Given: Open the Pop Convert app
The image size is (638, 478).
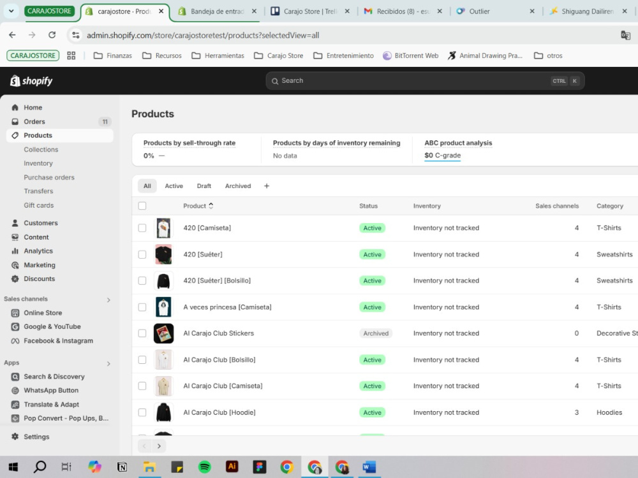Looking at the screenshot, I should 66,418.
